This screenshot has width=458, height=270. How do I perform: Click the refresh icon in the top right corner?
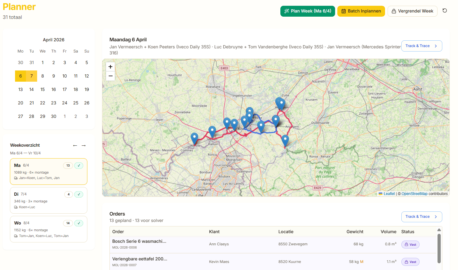445,11
